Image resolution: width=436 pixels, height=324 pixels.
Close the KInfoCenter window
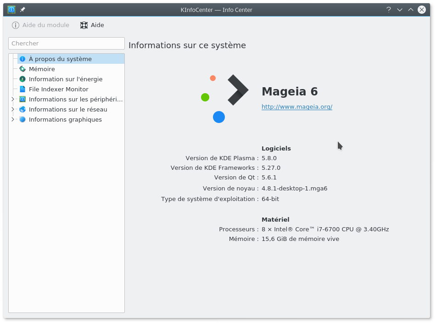[x=422, y=10]
